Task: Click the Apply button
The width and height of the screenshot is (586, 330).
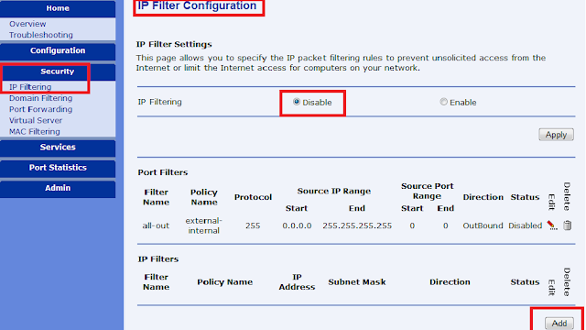Action: [556, 135]
